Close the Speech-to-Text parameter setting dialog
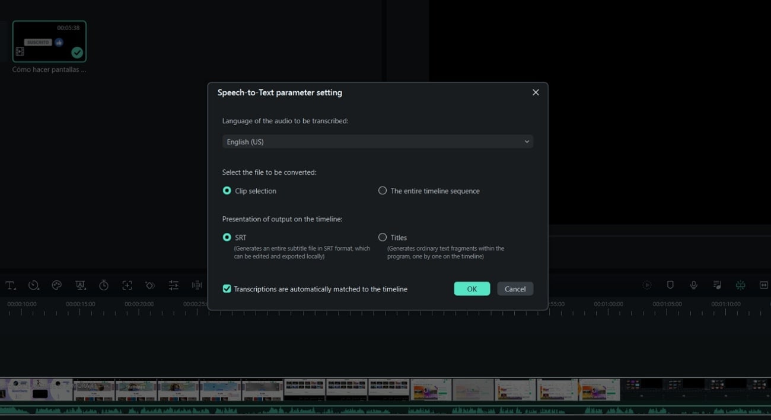The width and height of the screenshot is (771, 420). [536, 92]
